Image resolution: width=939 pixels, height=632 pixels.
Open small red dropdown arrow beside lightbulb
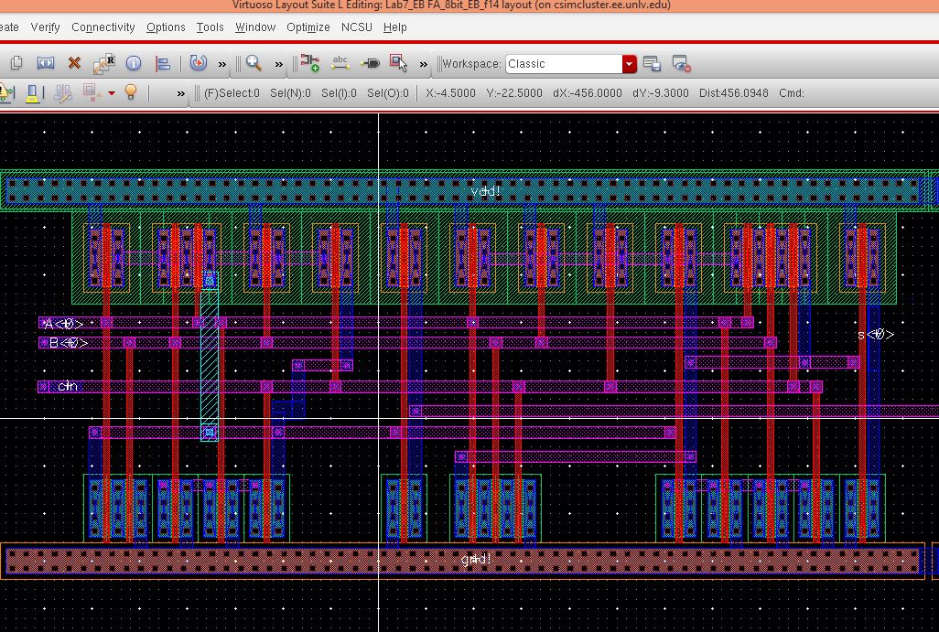click(112, 93)
